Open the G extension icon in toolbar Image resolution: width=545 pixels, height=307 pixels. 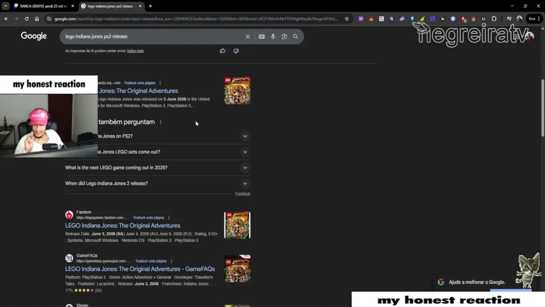pyautogui.click(x=392, y=19)
